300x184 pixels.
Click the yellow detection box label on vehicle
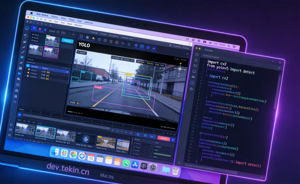(129, 75)
